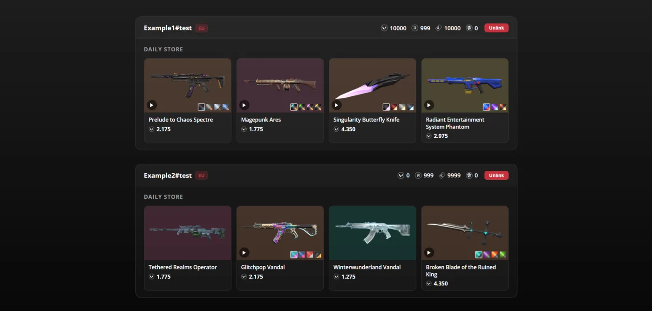Click the Magepunk Ares title text
The height and width of the screenshot is (311, 652).
[261, 120]
